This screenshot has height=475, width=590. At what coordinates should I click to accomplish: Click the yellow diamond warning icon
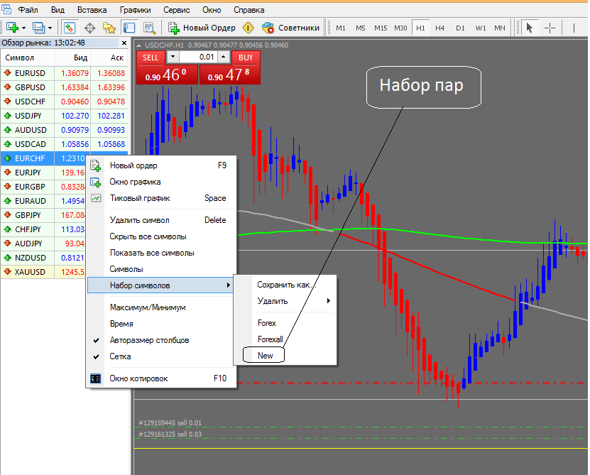click(x=248, y=28)
